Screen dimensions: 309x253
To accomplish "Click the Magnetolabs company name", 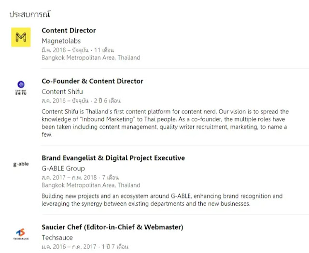I will pos(61,41).
